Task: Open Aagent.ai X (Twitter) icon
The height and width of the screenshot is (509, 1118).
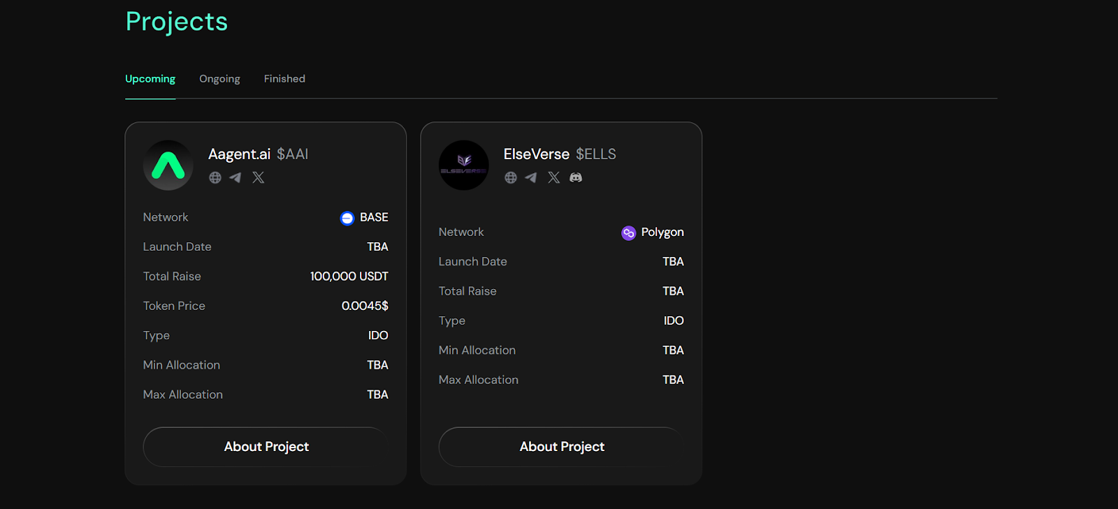Action: [259, 177]
